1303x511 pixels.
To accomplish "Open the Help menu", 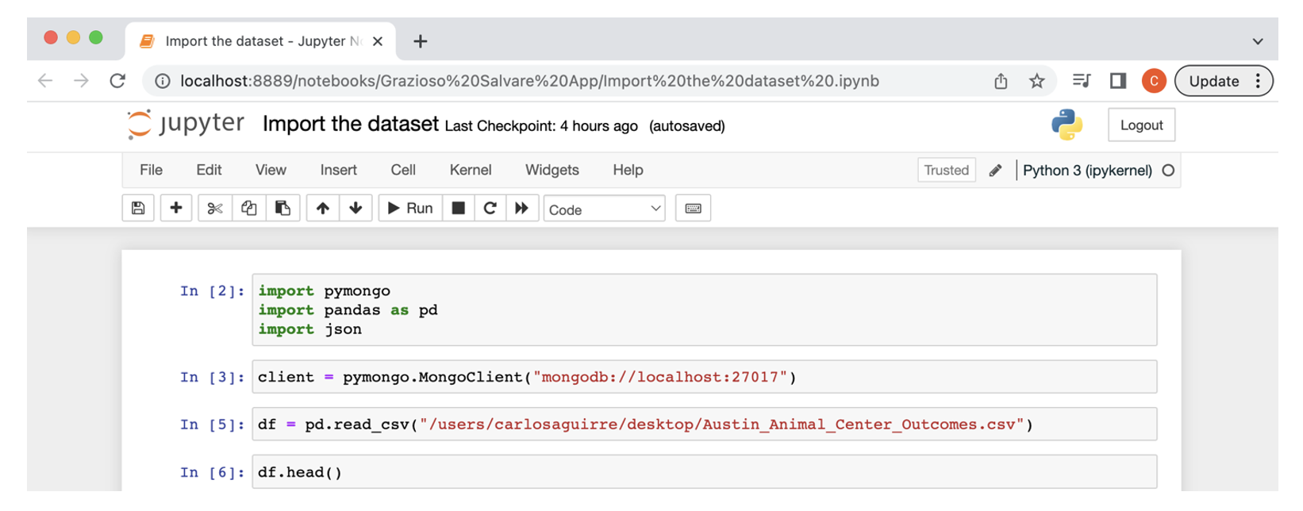I will (x=628, y=170).
